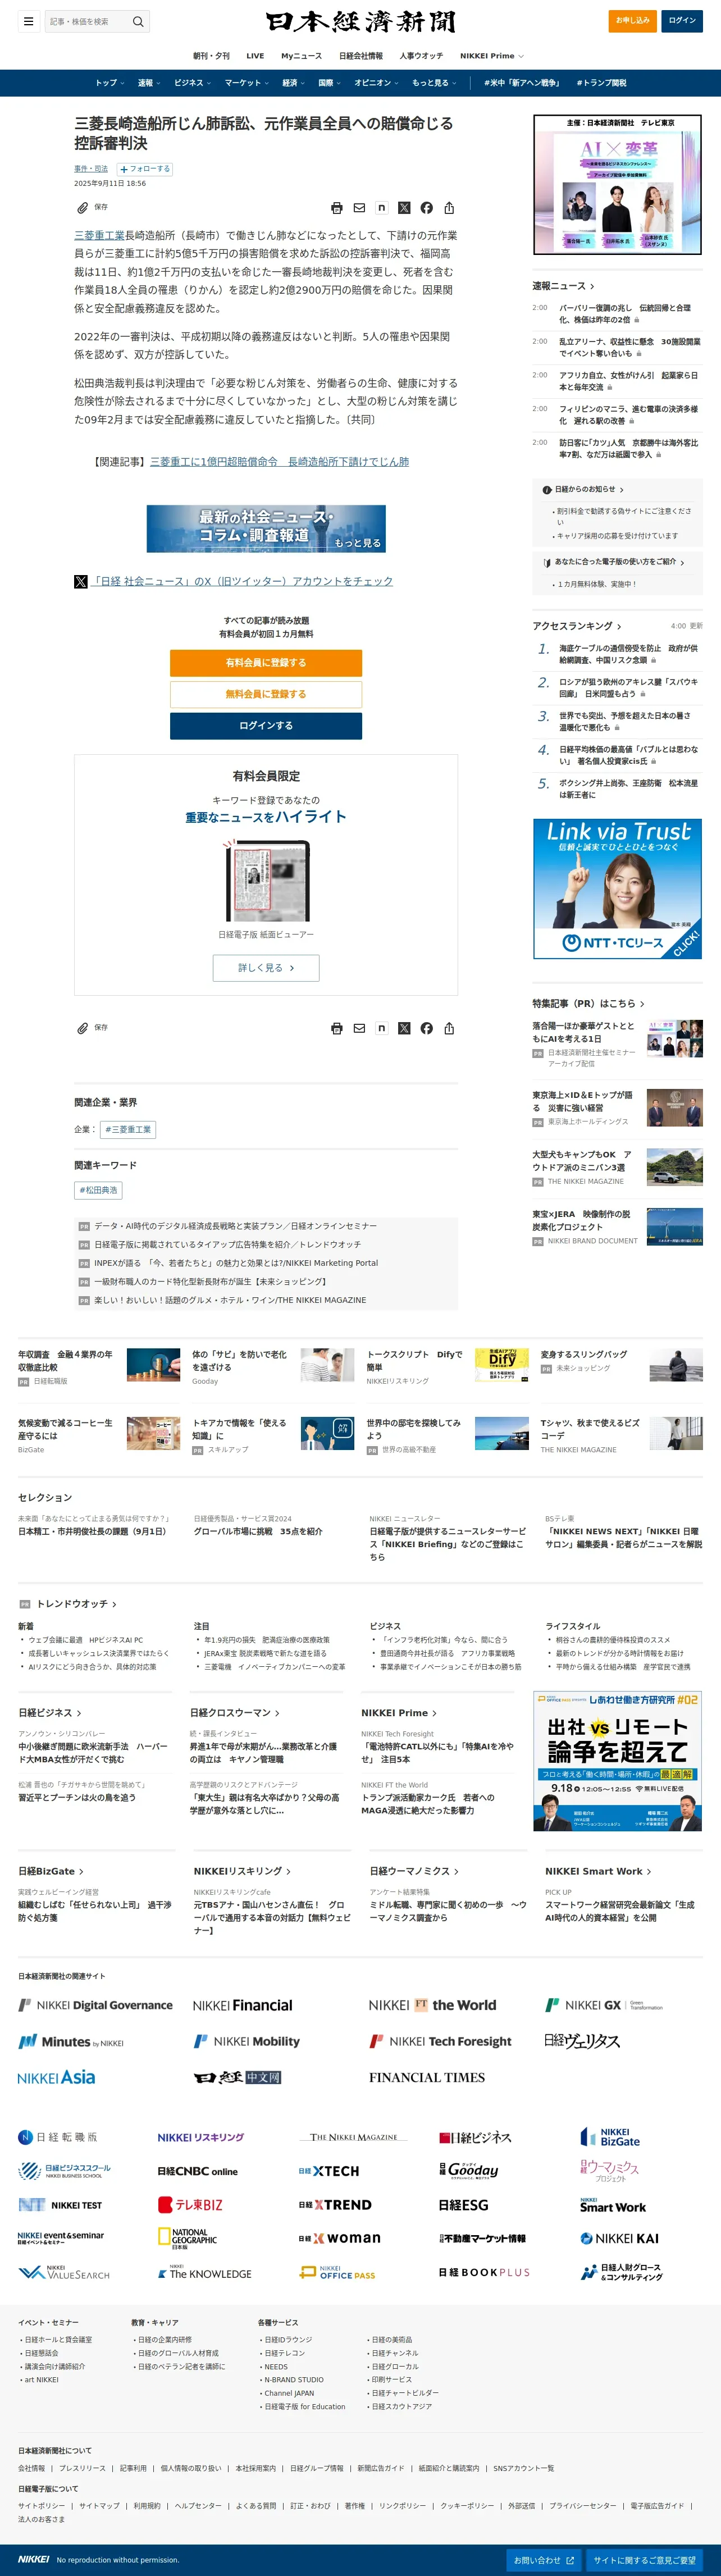The height and width of the screenshot is (2576, 721).
Task: Click the print icon under the article date
Action: 337,208
